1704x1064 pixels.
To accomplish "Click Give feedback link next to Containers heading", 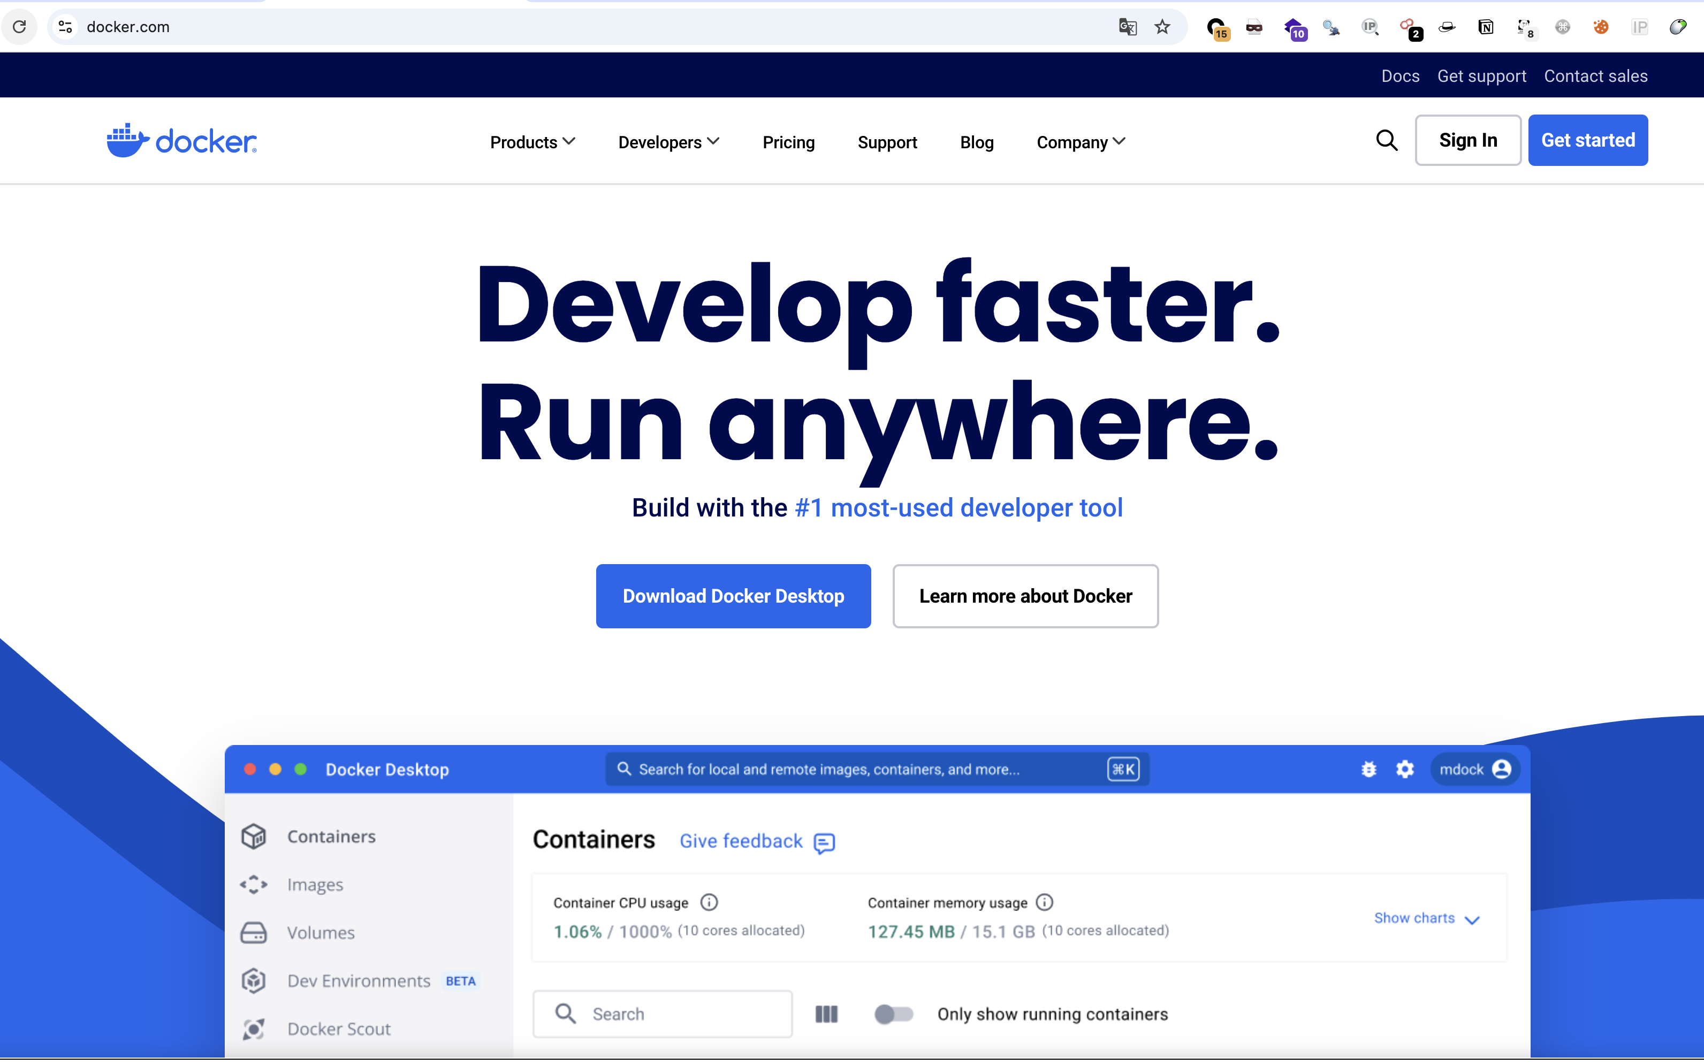I will 757,842.
